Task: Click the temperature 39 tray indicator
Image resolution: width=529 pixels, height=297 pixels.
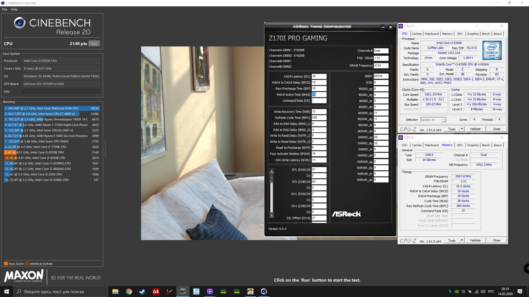Action: coord(463,291)
